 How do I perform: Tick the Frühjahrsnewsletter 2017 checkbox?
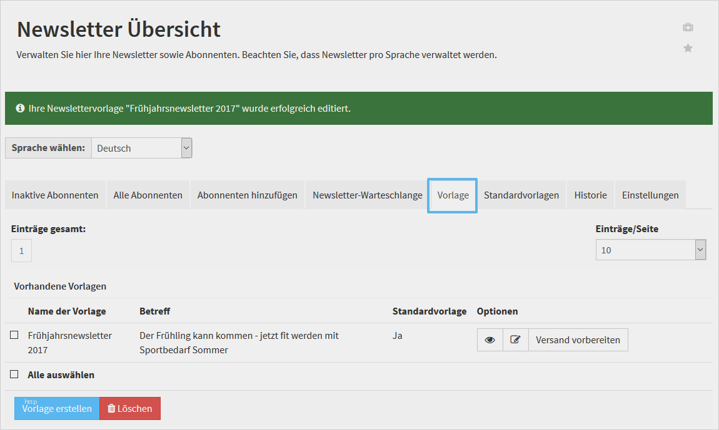coord(14,335)
